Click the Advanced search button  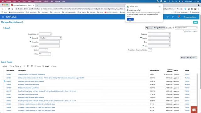pos(149,28)
